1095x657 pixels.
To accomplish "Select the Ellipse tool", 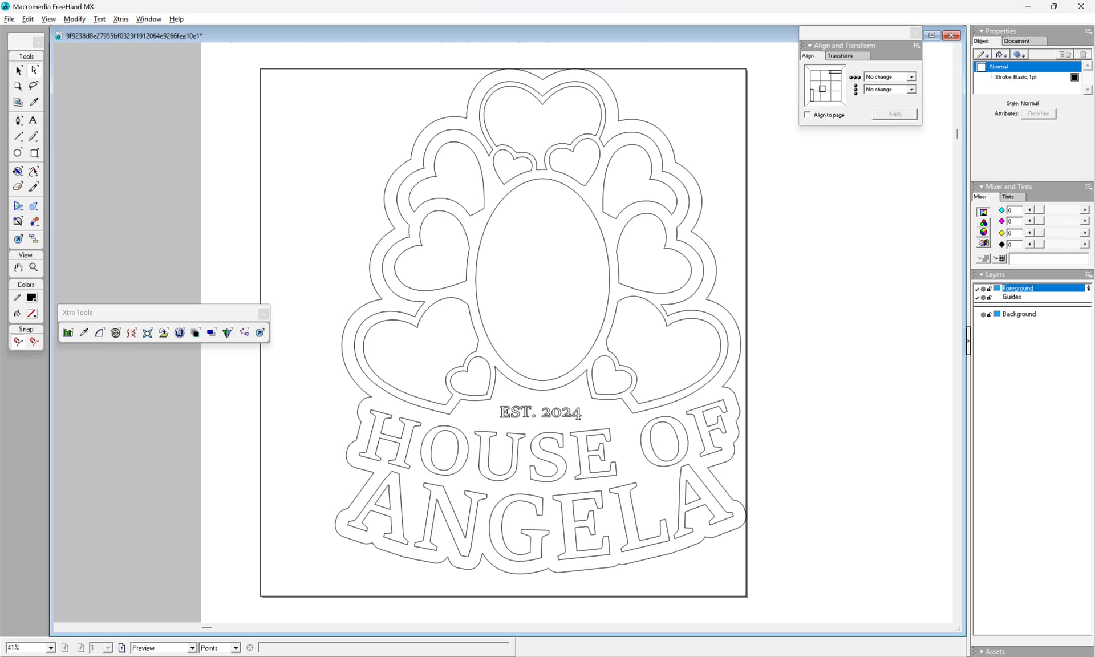I will point(18,153).
